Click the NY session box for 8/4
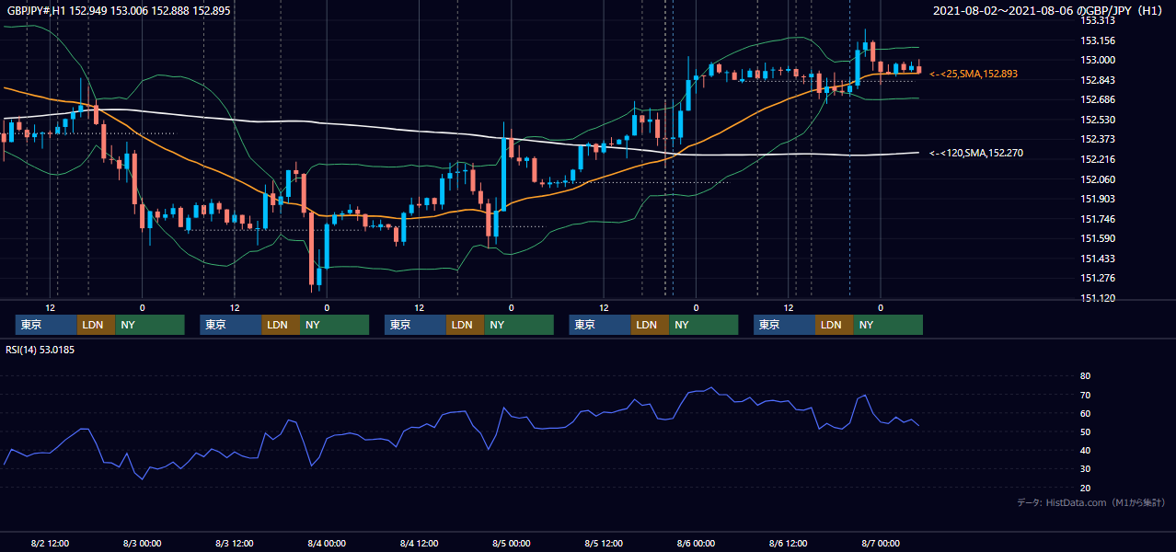The width and height of the screenshot is (1176, 552). 519,325
